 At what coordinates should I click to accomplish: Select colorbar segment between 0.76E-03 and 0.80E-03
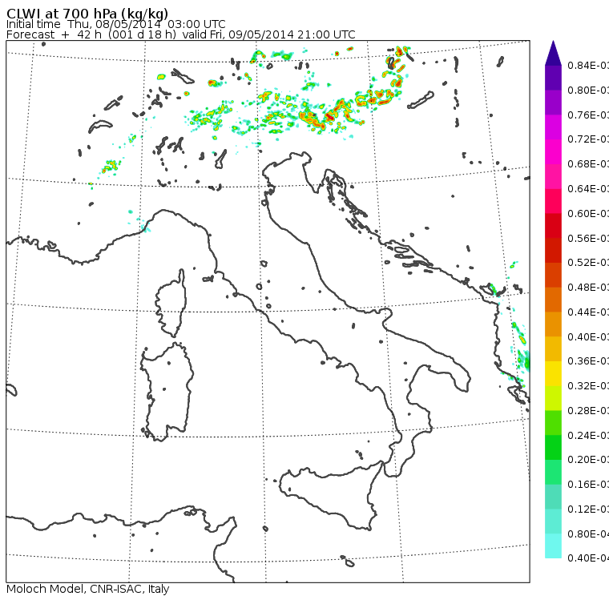pos(553,103)
